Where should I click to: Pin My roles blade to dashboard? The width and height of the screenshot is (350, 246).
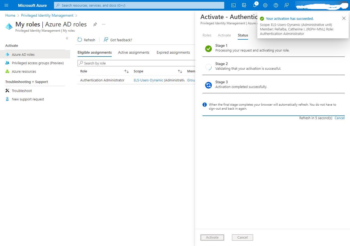95,24
